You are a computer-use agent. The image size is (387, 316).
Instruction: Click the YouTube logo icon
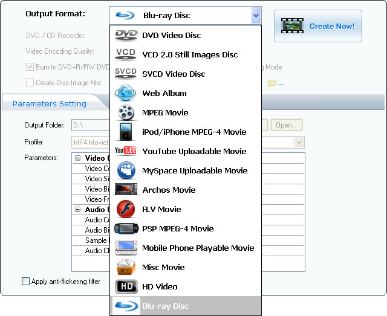(125, 150)
